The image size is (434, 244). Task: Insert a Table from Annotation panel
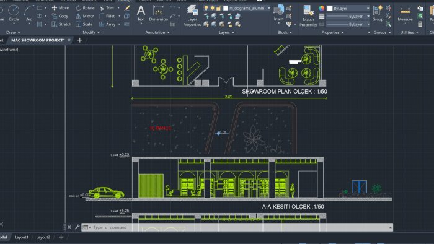[173, 24]
